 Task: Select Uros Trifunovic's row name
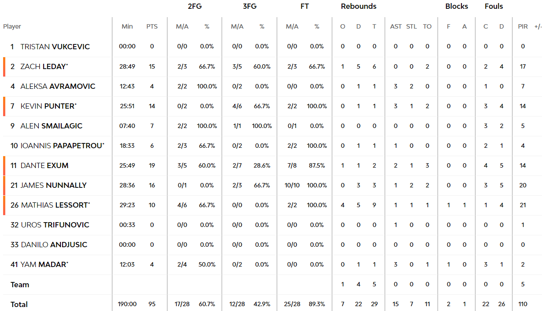click(x=55, y=225)
